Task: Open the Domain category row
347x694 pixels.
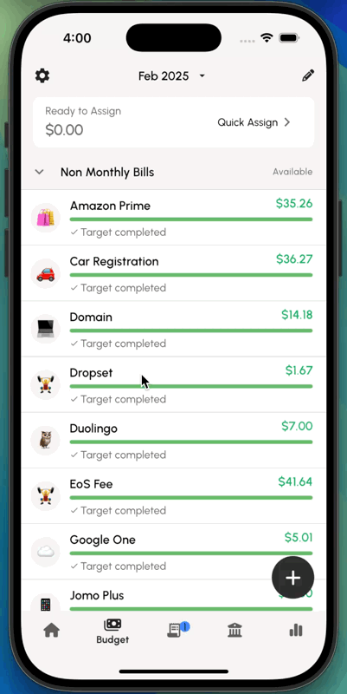Action: coord(173,329)
